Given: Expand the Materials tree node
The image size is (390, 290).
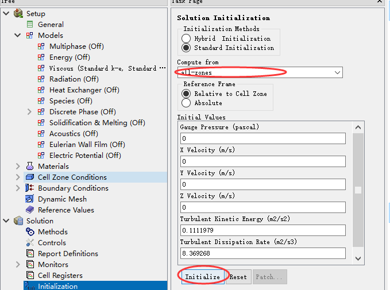Looking at the screenshot, I should 18,166.
